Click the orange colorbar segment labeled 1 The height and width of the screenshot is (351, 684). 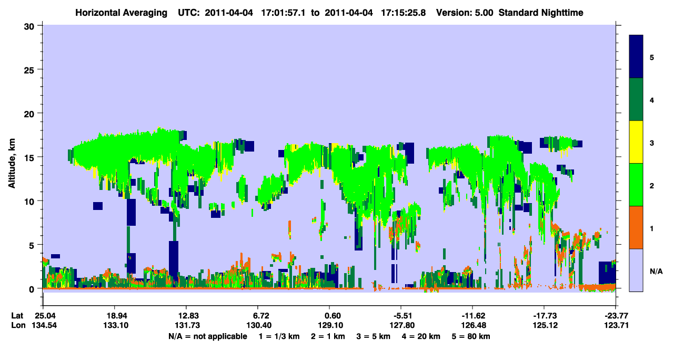tap(636, 227)
